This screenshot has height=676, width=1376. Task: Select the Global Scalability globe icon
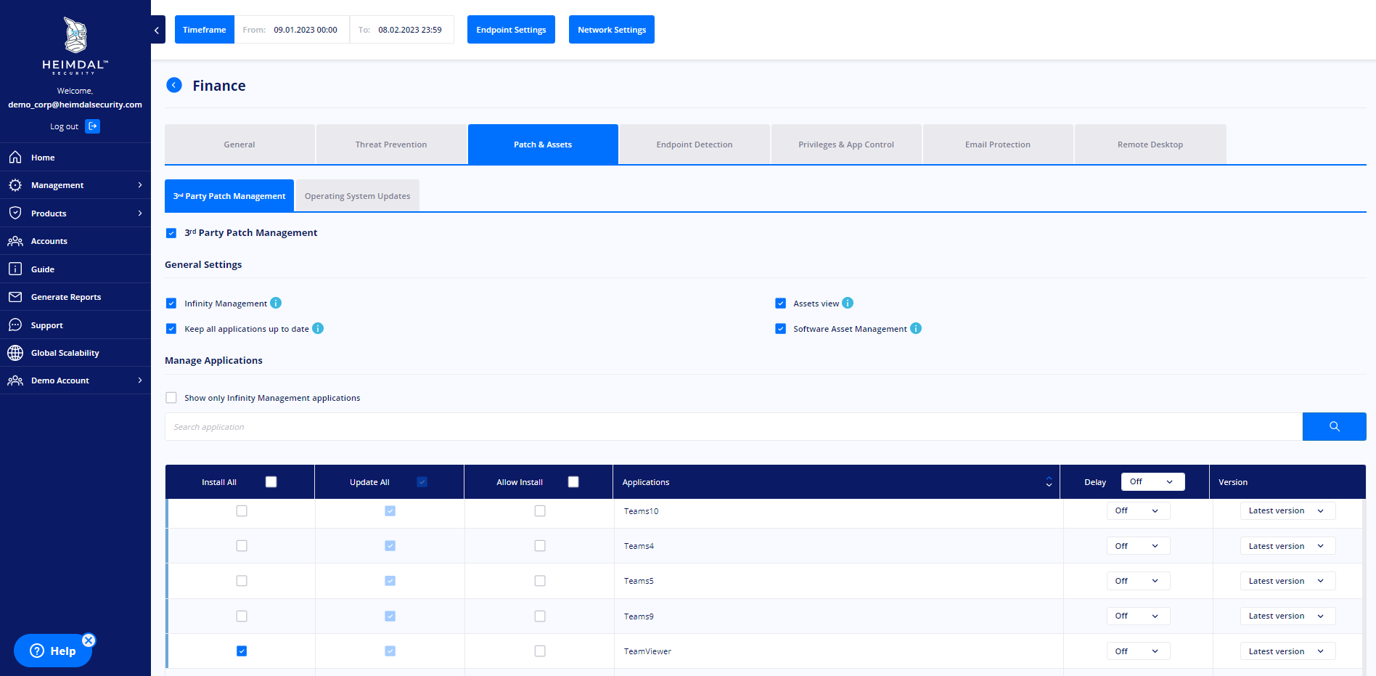pyautogui.click(x=15, y=352)
